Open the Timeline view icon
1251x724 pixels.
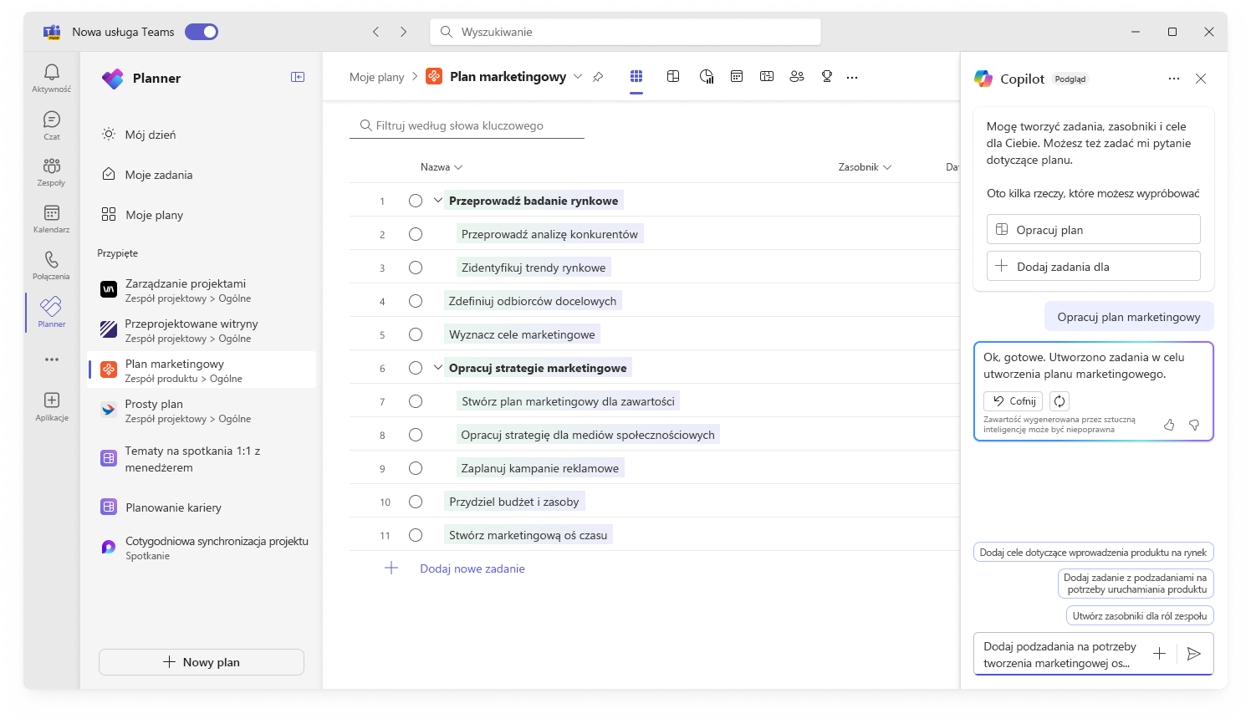click(767, 77)
